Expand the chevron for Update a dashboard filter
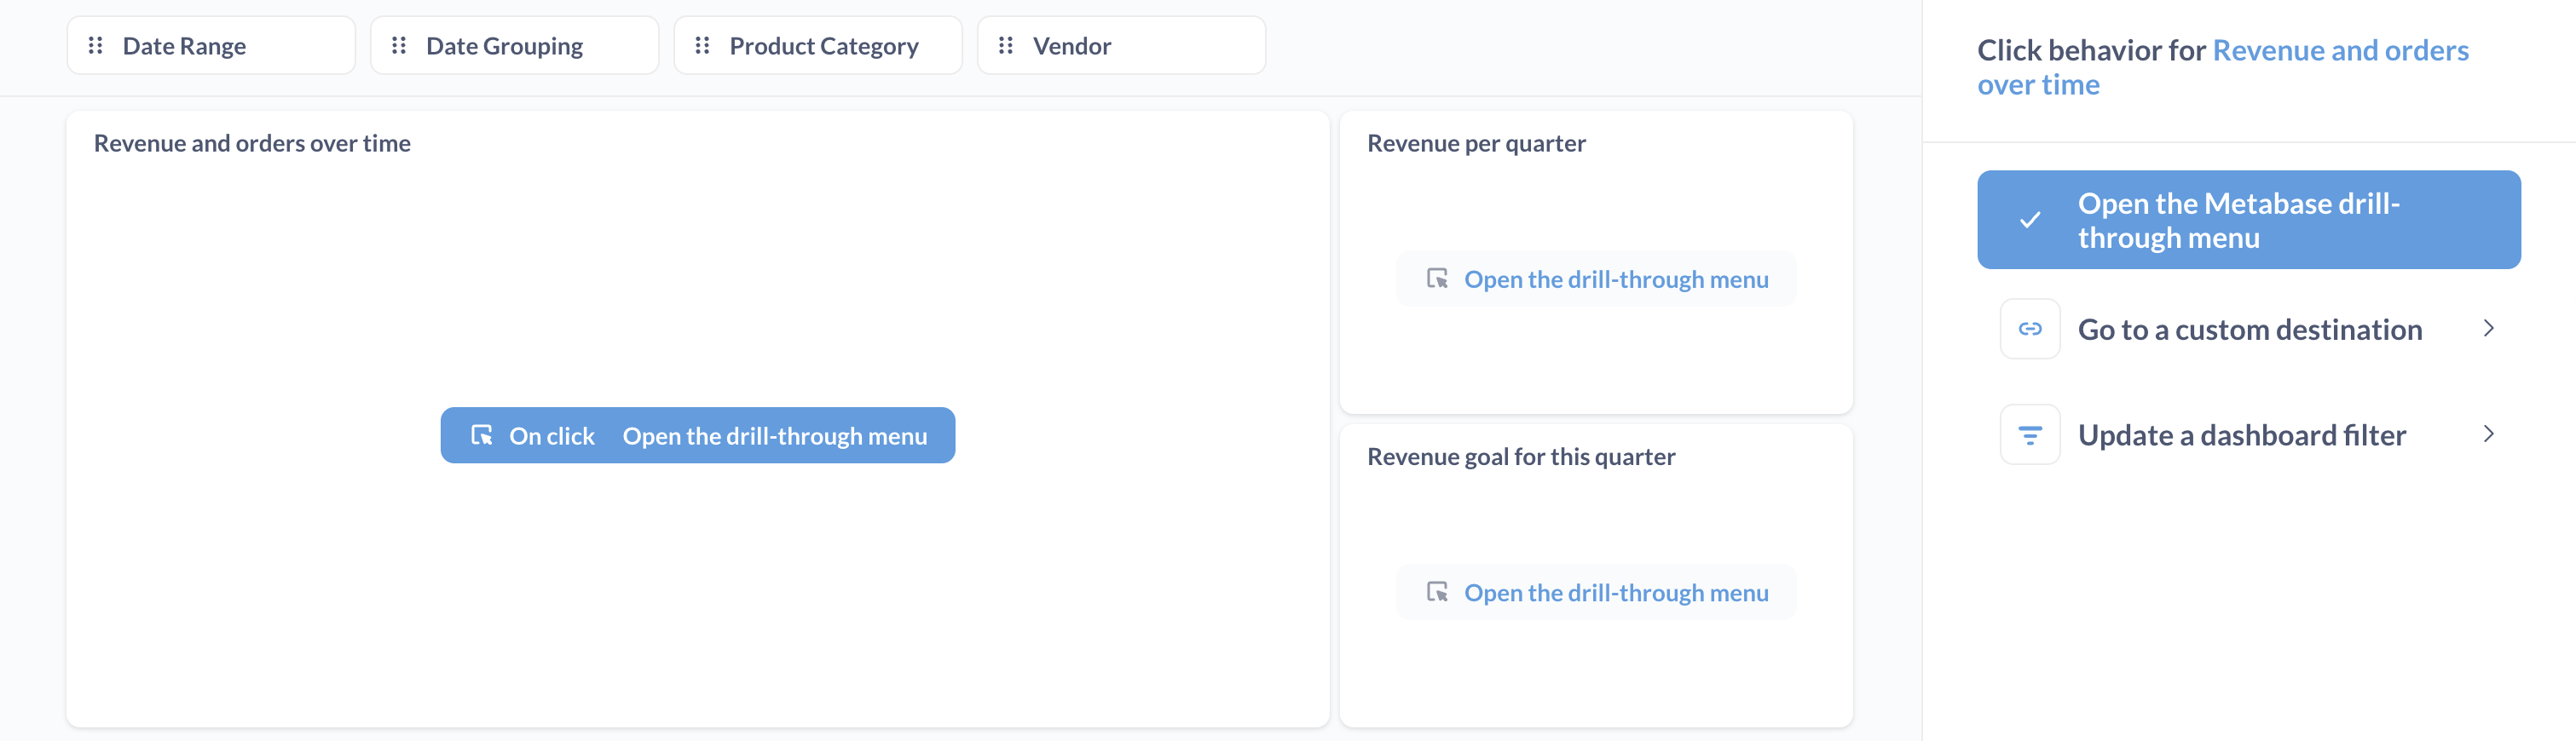 point(2489,434)
